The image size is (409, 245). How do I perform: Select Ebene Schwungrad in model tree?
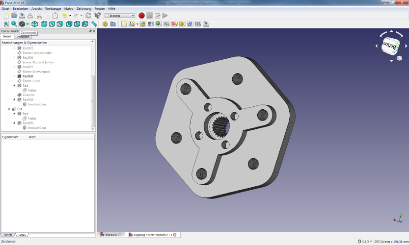click(x=36, y=72)
